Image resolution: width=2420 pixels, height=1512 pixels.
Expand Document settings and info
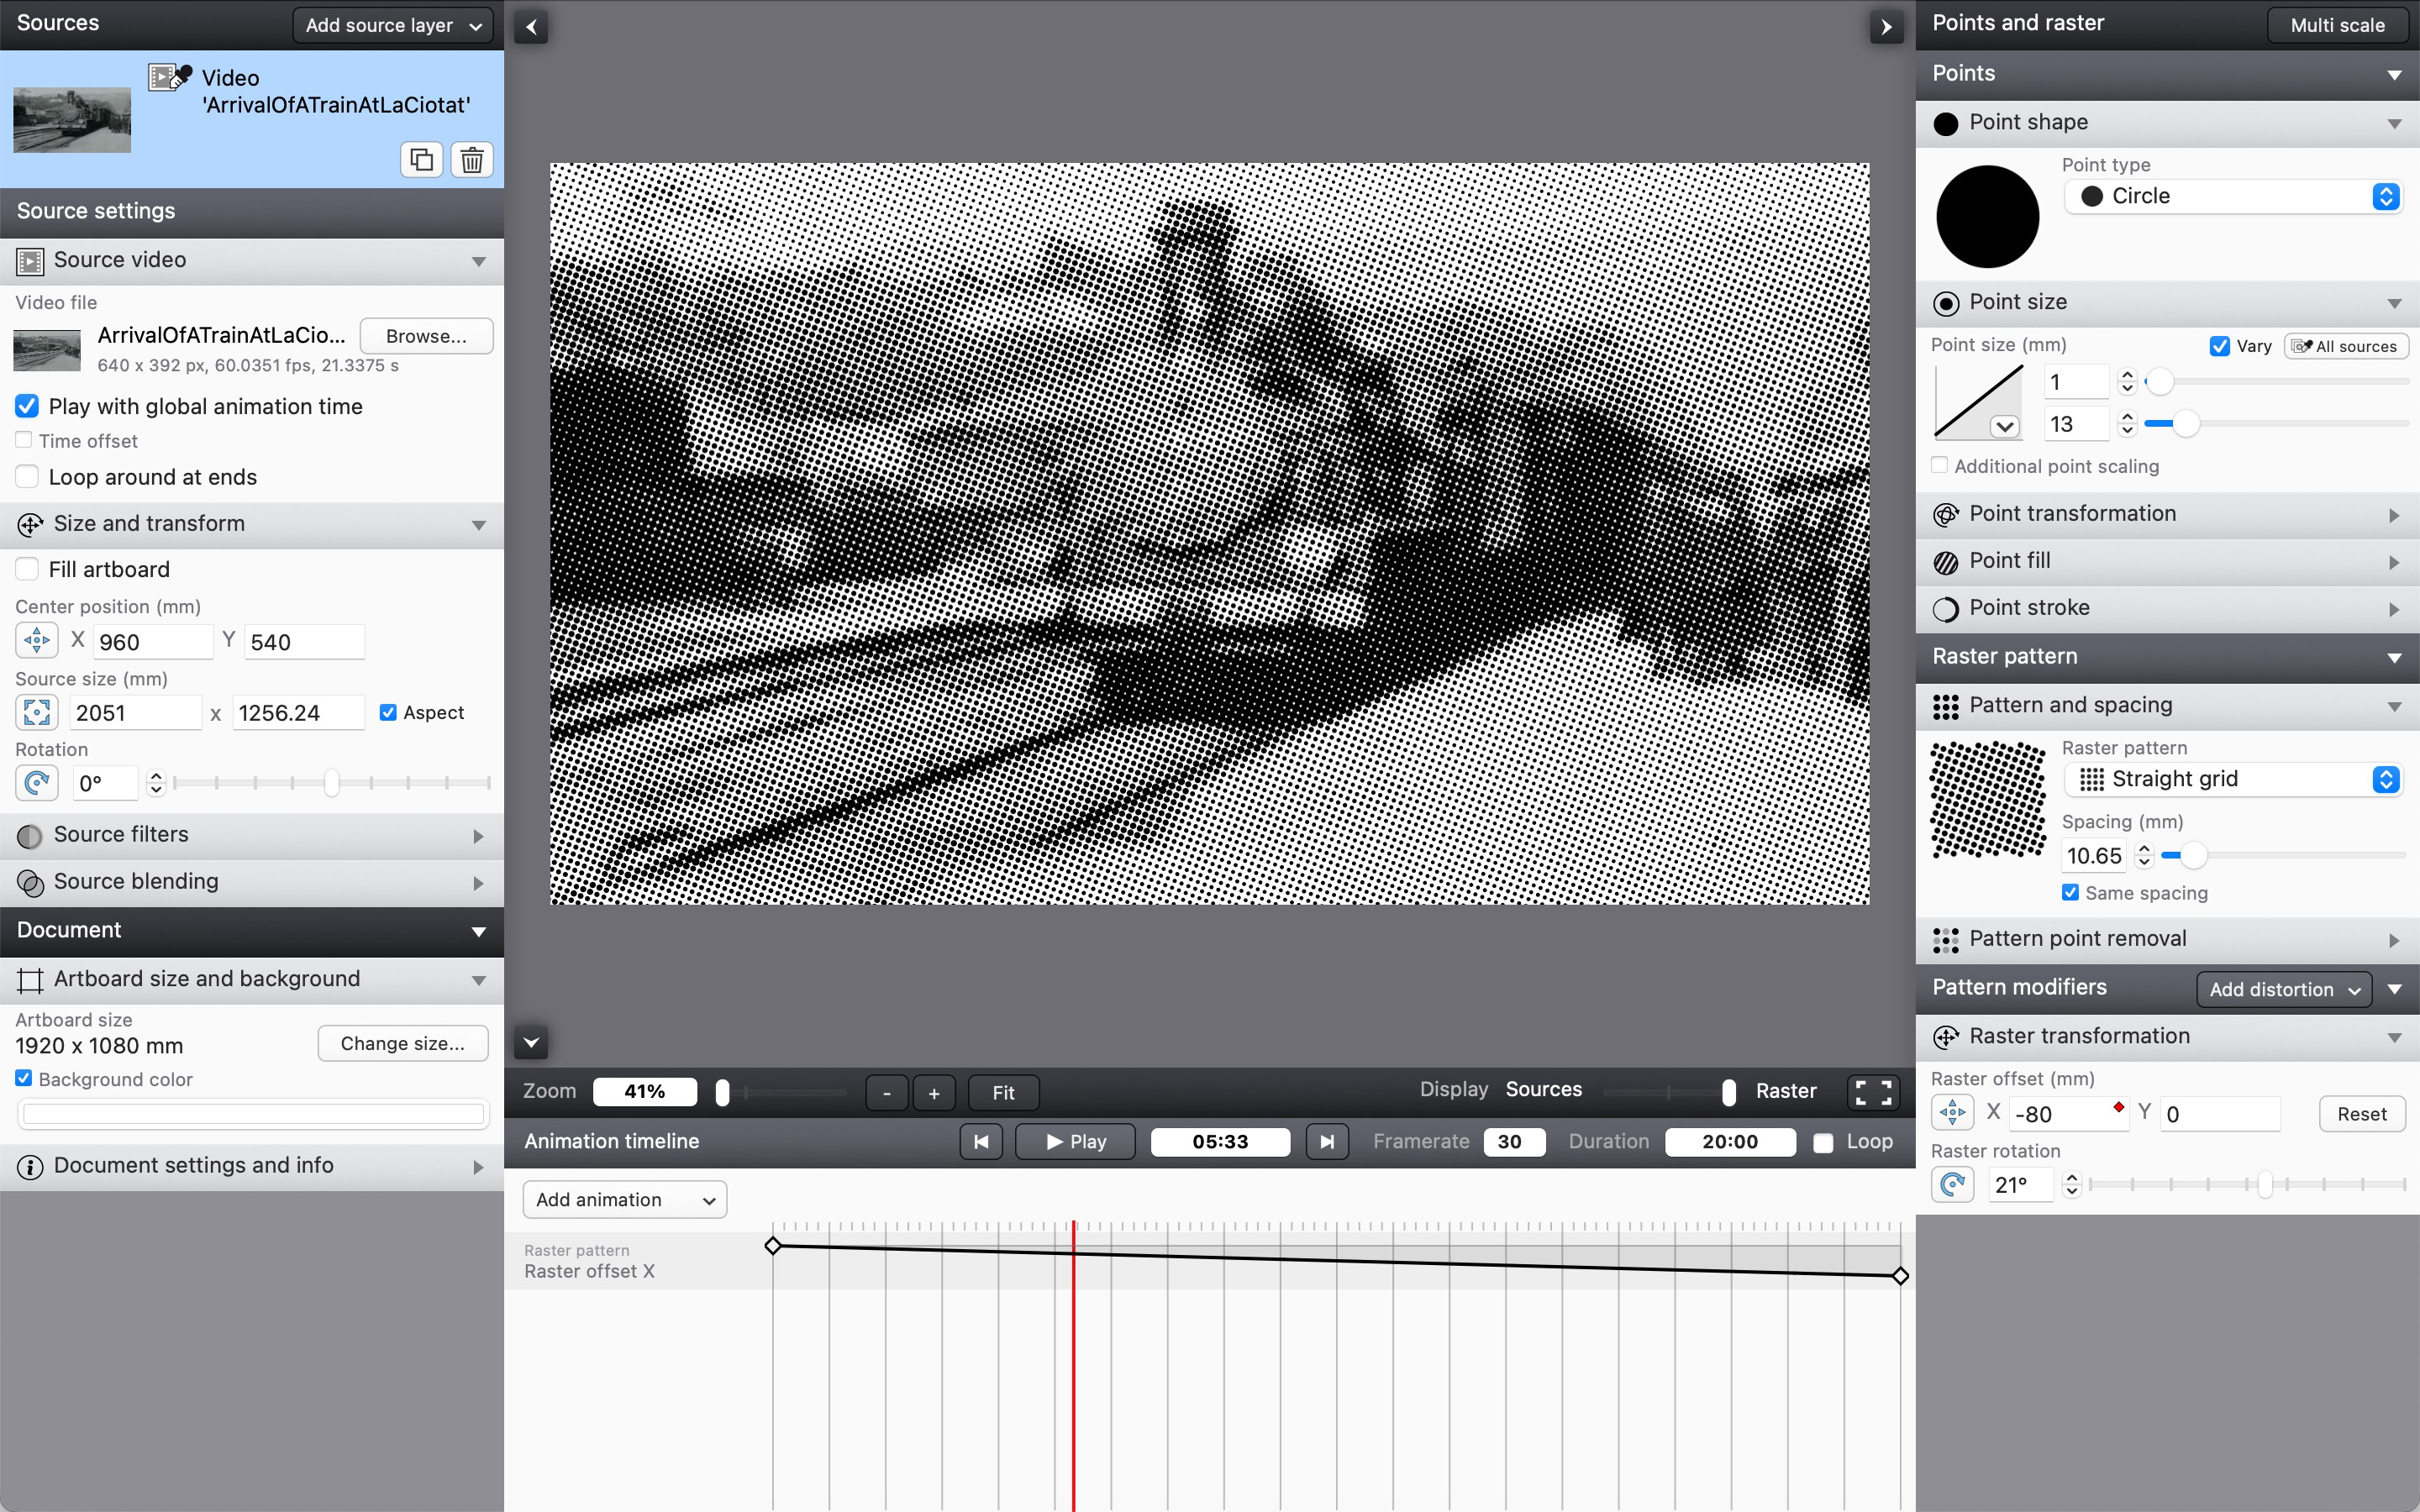point(478,1167)
